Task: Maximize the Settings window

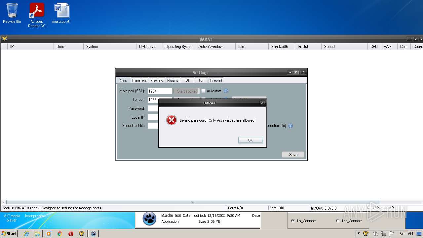Action: click(296, 72)
